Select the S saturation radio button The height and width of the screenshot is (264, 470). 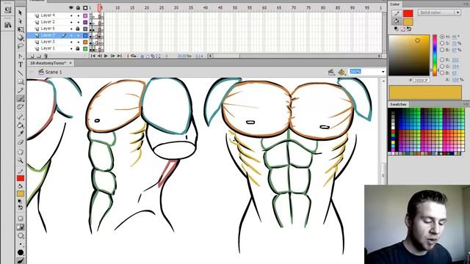442,43
